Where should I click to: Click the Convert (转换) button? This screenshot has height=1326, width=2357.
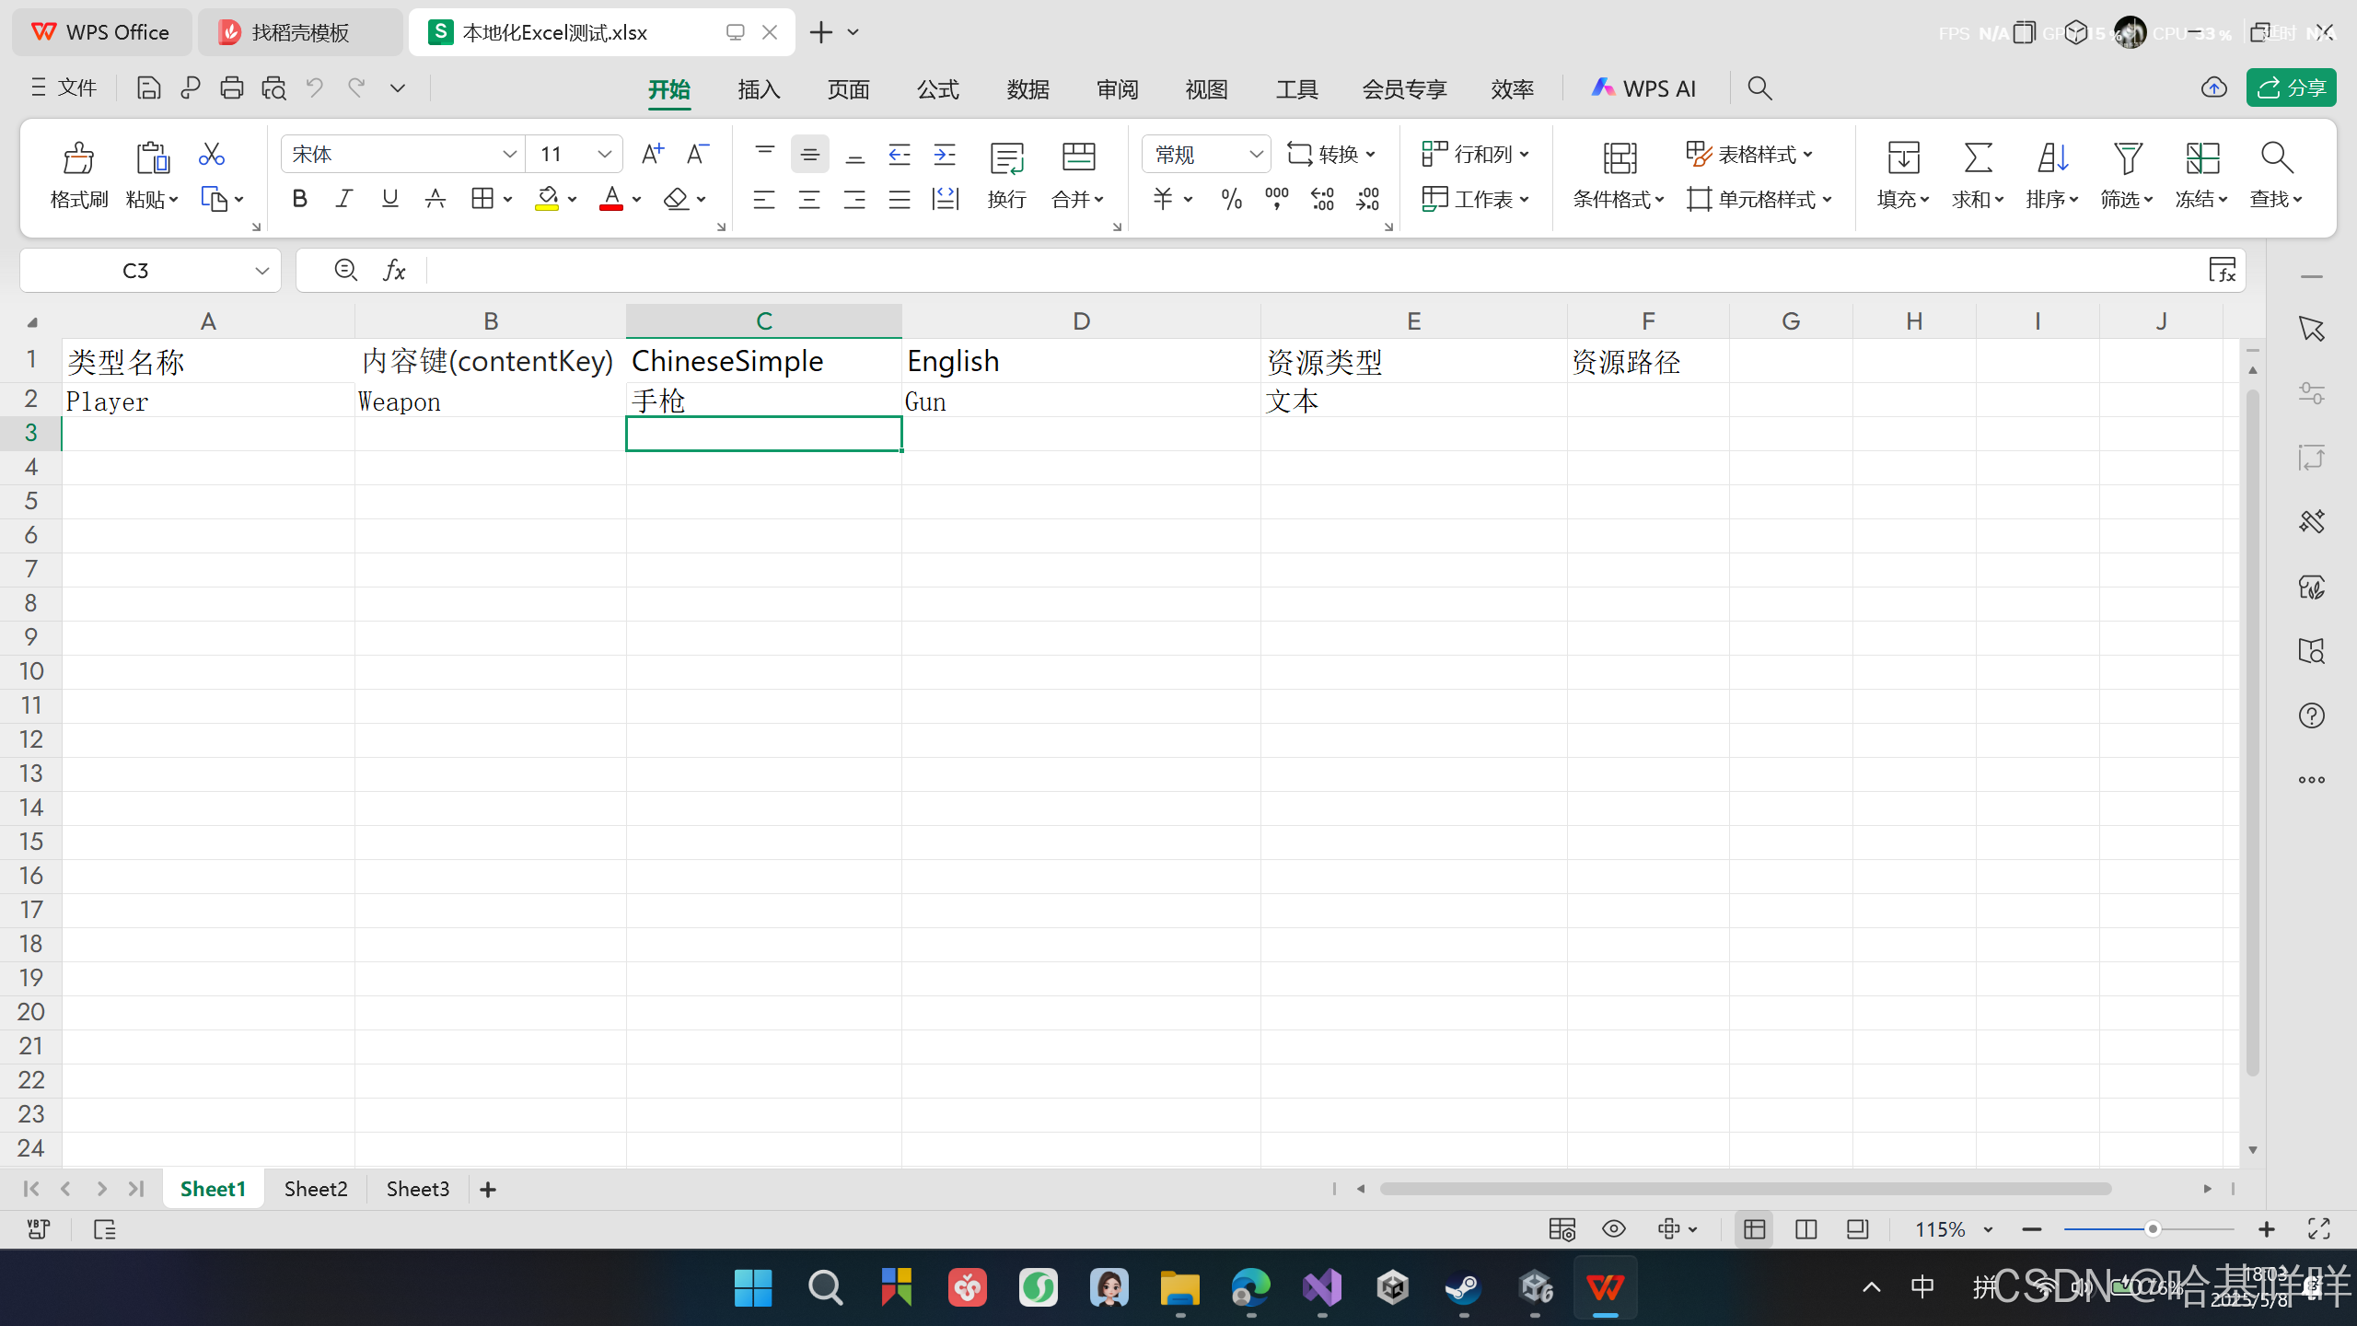click(1330, 154)
